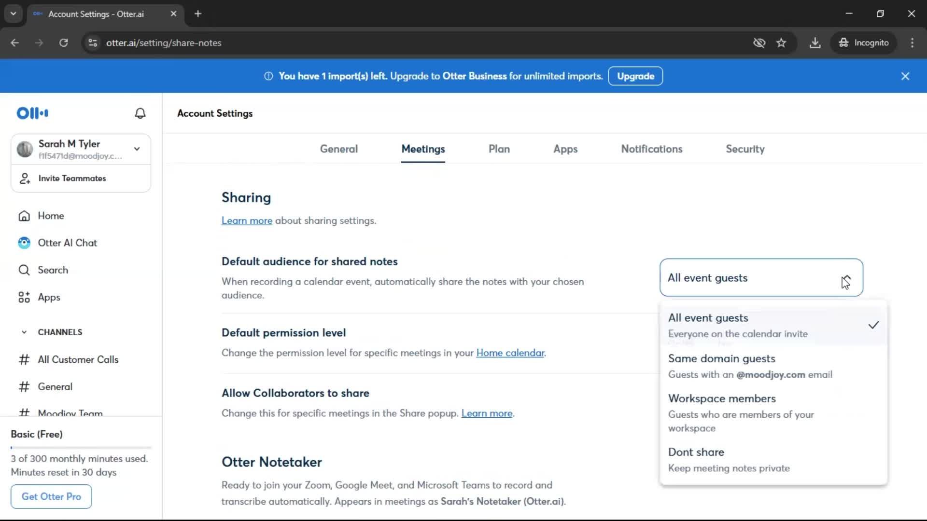Click hash icon beside General channel
The image size is (927, 521).
click(24, 386)
